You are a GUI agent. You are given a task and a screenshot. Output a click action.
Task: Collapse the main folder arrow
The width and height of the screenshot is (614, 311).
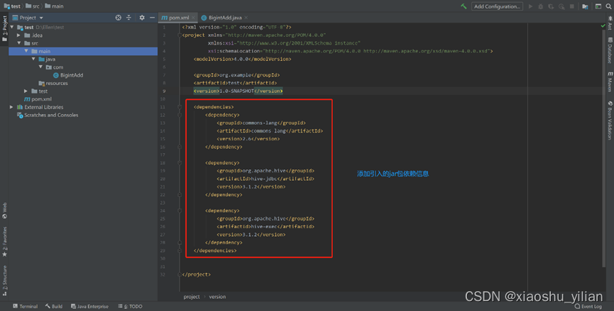pyautogui.click(x=26, y=51)
